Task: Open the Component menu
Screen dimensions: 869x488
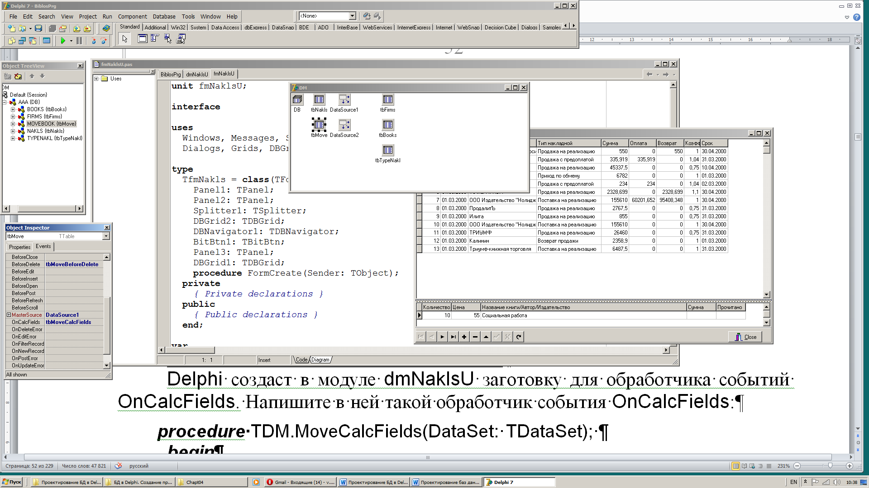Action: pyautogui.click(x=132, y=16)
